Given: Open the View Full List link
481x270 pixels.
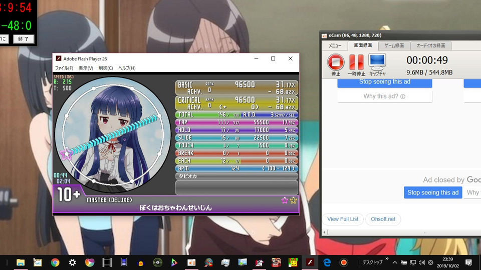Looking at the screenshot, I should 343,219.
